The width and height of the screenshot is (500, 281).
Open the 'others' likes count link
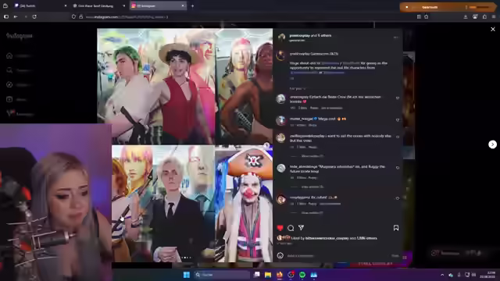(x=366, y=238)
